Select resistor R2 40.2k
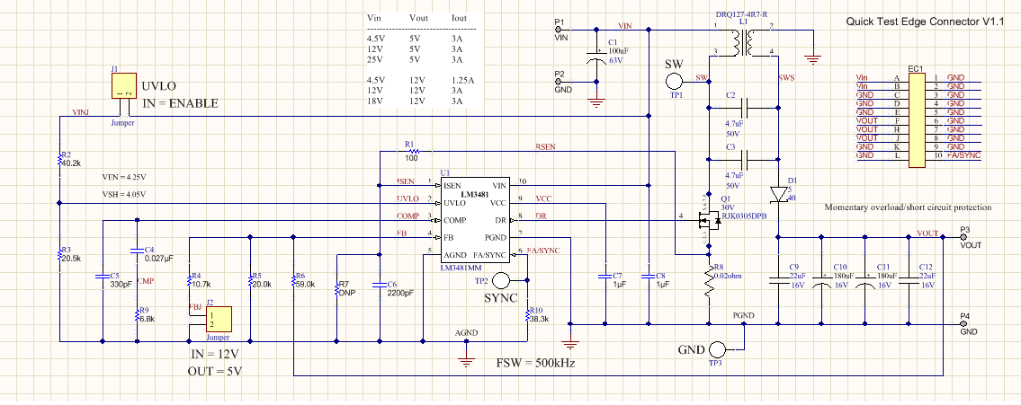 [59, 159]
